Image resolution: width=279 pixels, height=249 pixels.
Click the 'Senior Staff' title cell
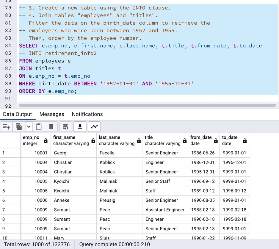tap(165, 181)
